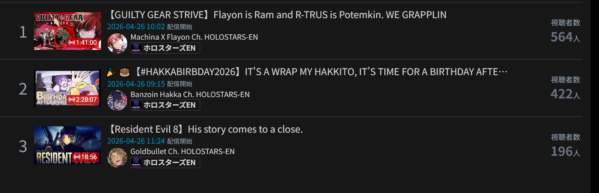This screenshot has width=599, height=193.
Task: Click HOLOSTARS logo in Goldbullet's group tag
Action: tap(137, 162)
